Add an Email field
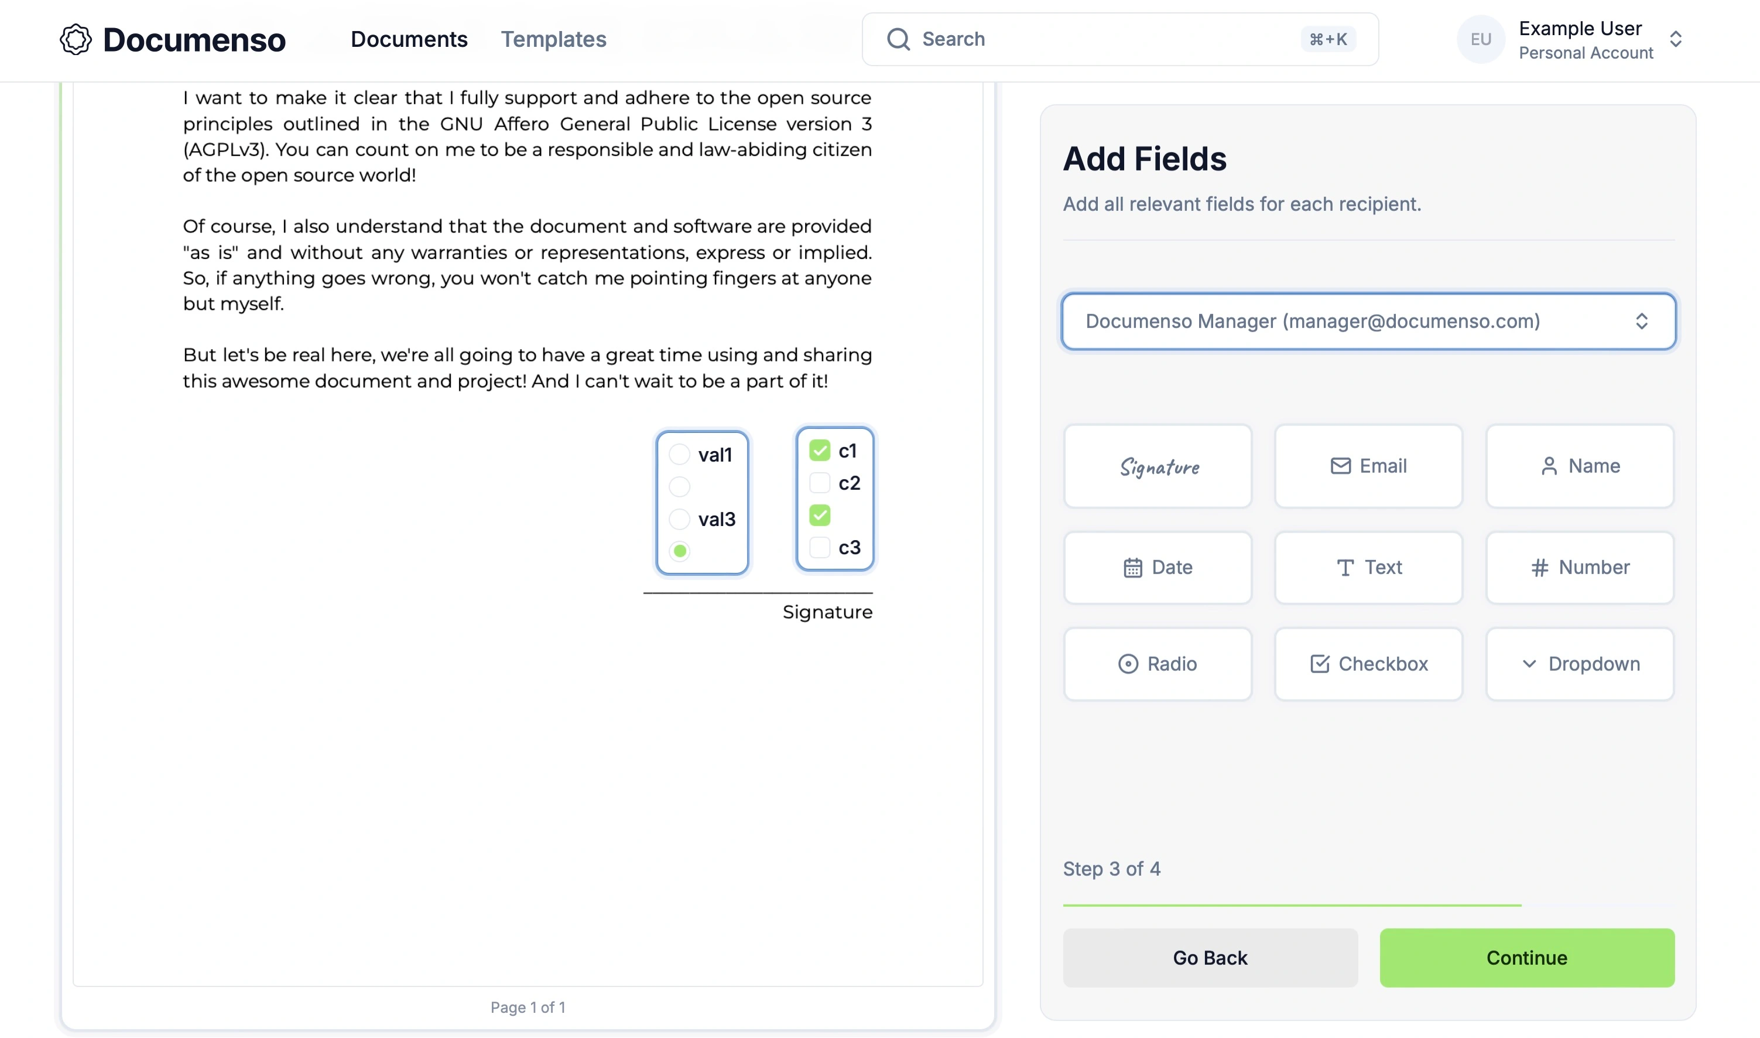The width and height of the screenshot is (1760, 1038). [x=1368, y=466]
